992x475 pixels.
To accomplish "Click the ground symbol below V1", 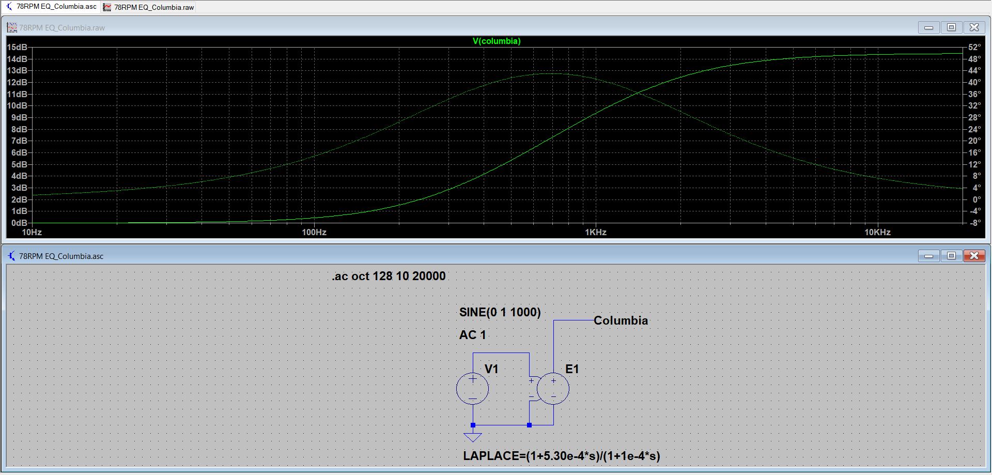I will coord(472,437).
